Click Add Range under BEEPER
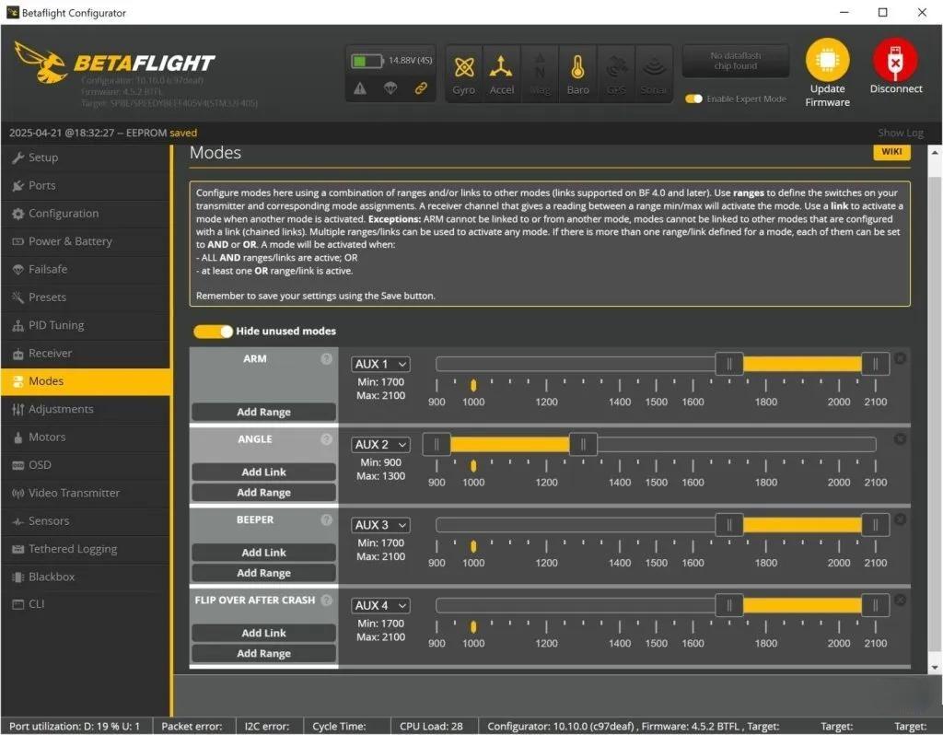The height and width of the screenshot is (735, 943). 263,573
